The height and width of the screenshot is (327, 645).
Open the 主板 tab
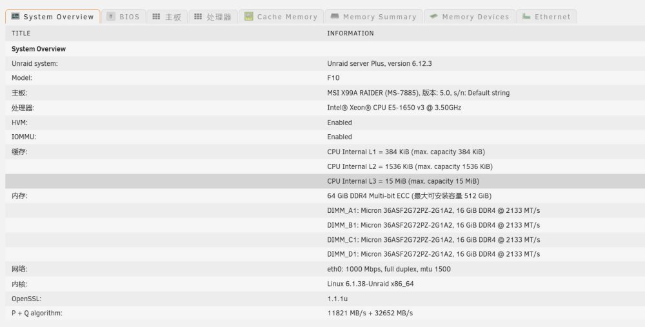[167, 17]
